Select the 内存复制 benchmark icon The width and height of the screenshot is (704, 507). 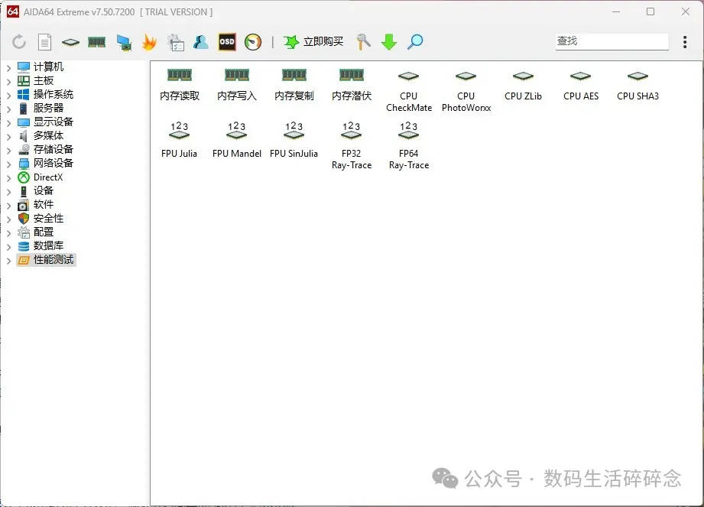(x=294, y=85)
